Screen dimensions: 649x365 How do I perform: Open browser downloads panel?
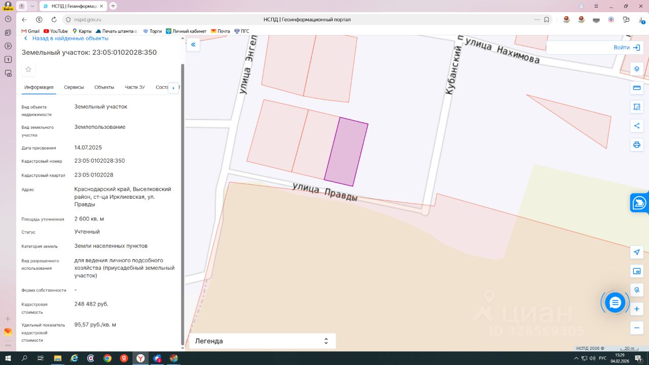641,20
